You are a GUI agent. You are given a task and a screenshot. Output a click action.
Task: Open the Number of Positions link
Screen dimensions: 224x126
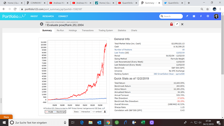pos(123,50)
